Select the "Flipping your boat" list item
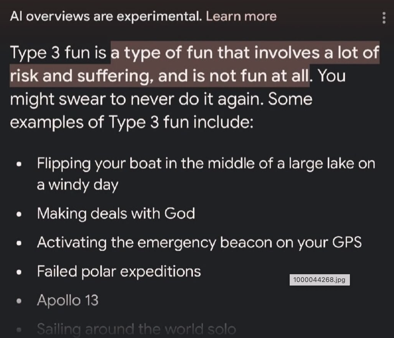Screen dimensions: 394x338 pyautogui.click(x=206, y=163)
